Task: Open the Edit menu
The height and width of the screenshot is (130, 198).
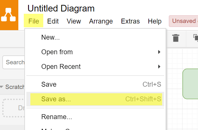Action: 53,21
